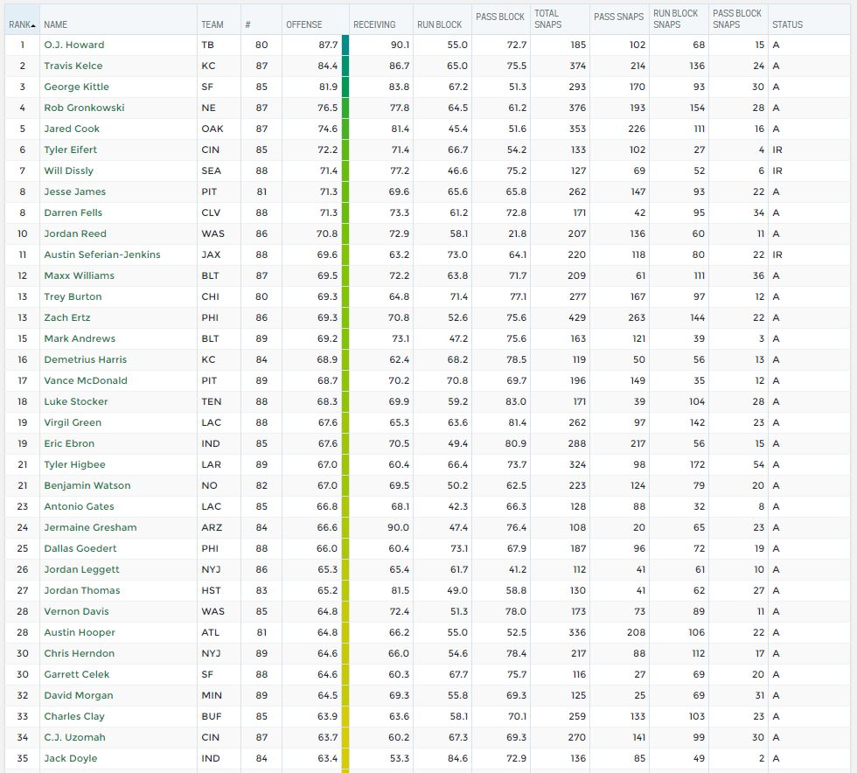Viewport: 857px width, 773px height.
Task: Sort table by NAME column header
Action: click(55, 24)
